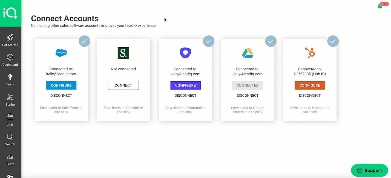Click the Salesforce cloud logo
This screenshot has height=178, width=391.
61,53
